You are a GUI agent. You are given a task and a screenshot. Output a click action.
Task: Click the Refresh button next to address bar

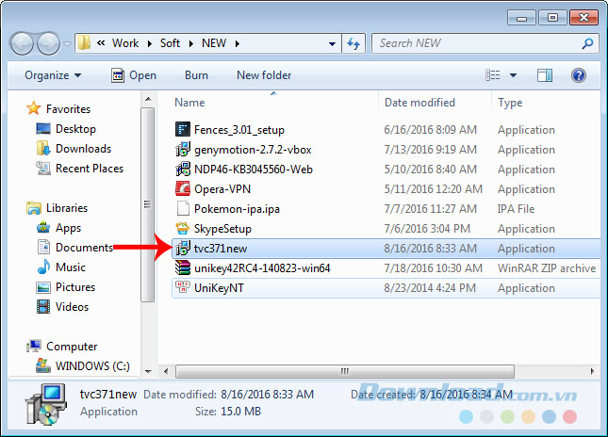coord(353,43)
